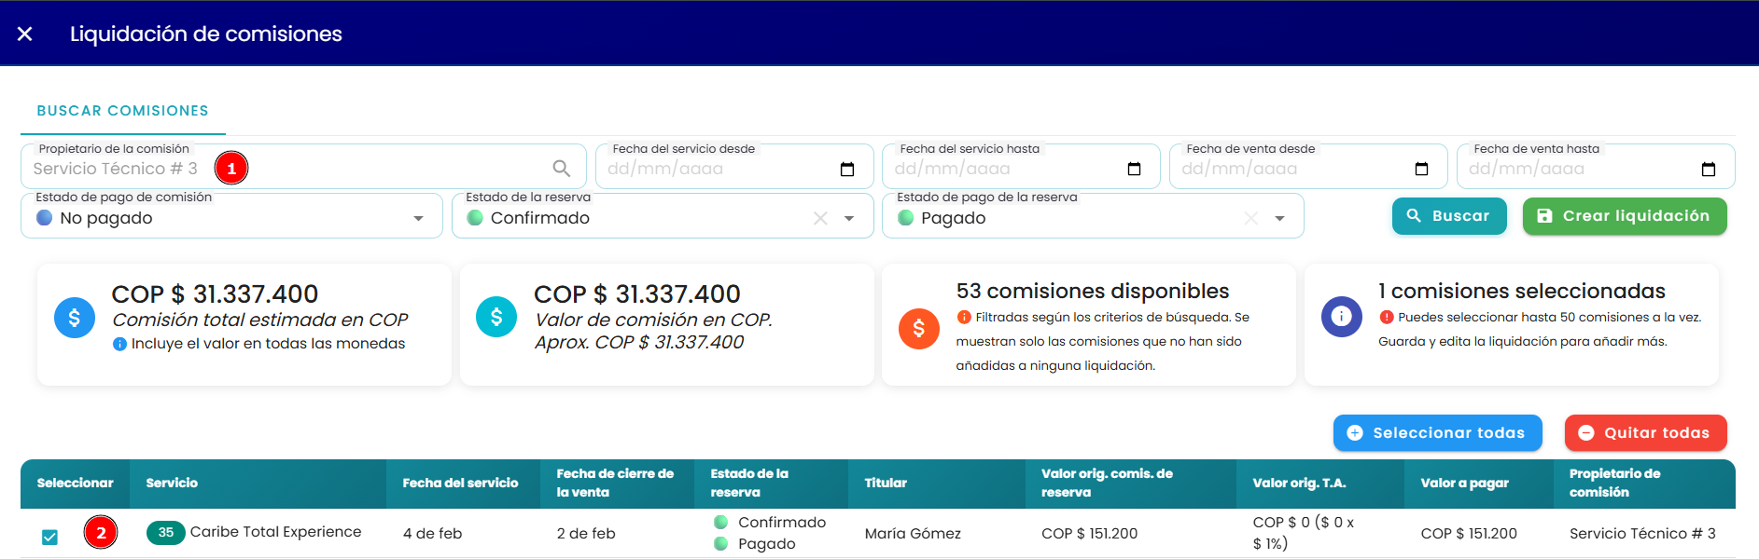Click the Quitar todas button
The height and width of the screenshot is (559, 1759).
click(1645, 433)
